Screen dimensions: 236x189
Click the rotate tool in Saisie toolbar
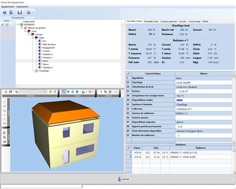pos(73,92)
